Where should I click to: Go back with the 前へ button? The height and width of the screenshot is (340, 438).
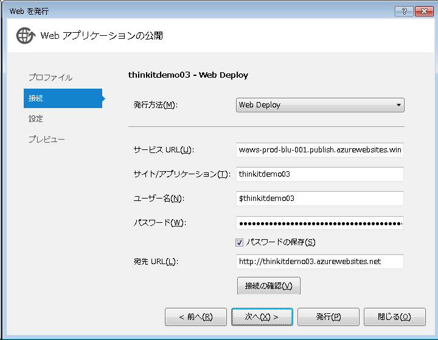196,317
